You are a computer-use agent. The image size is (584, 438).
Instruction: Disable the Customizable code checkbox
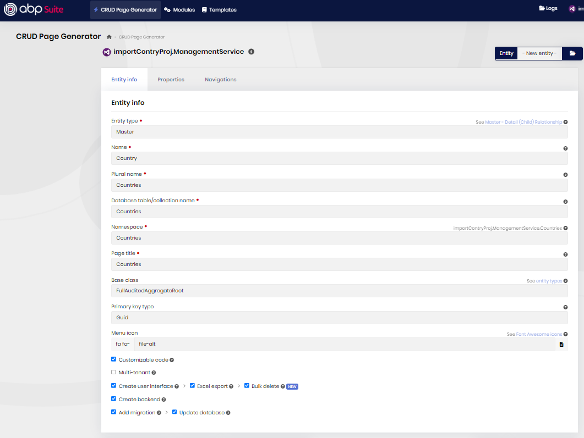[x=114, y=359]
